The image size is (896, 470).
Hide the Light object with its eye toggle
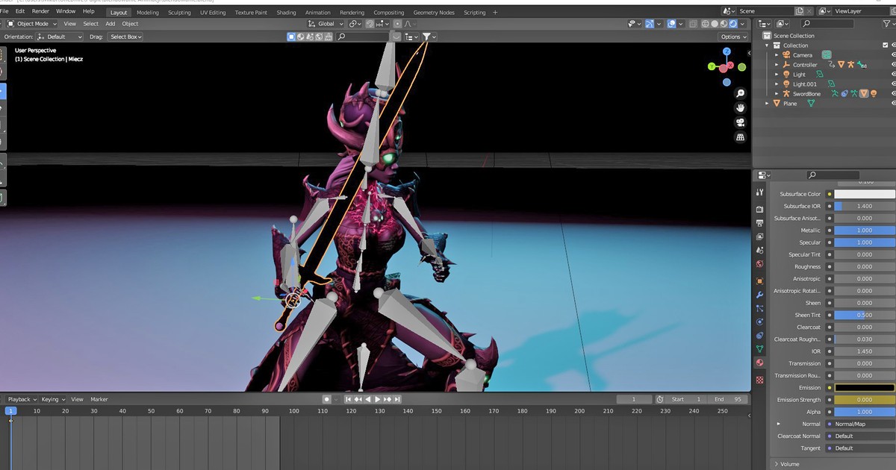[x=894, y=75]
